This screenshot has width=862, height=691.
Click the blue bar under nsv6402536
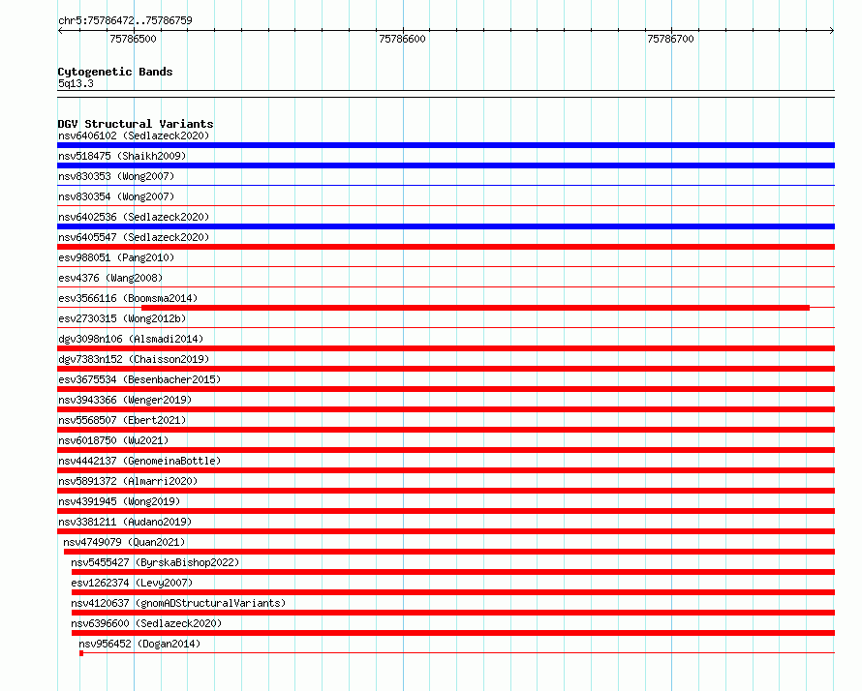pos(446,226)
